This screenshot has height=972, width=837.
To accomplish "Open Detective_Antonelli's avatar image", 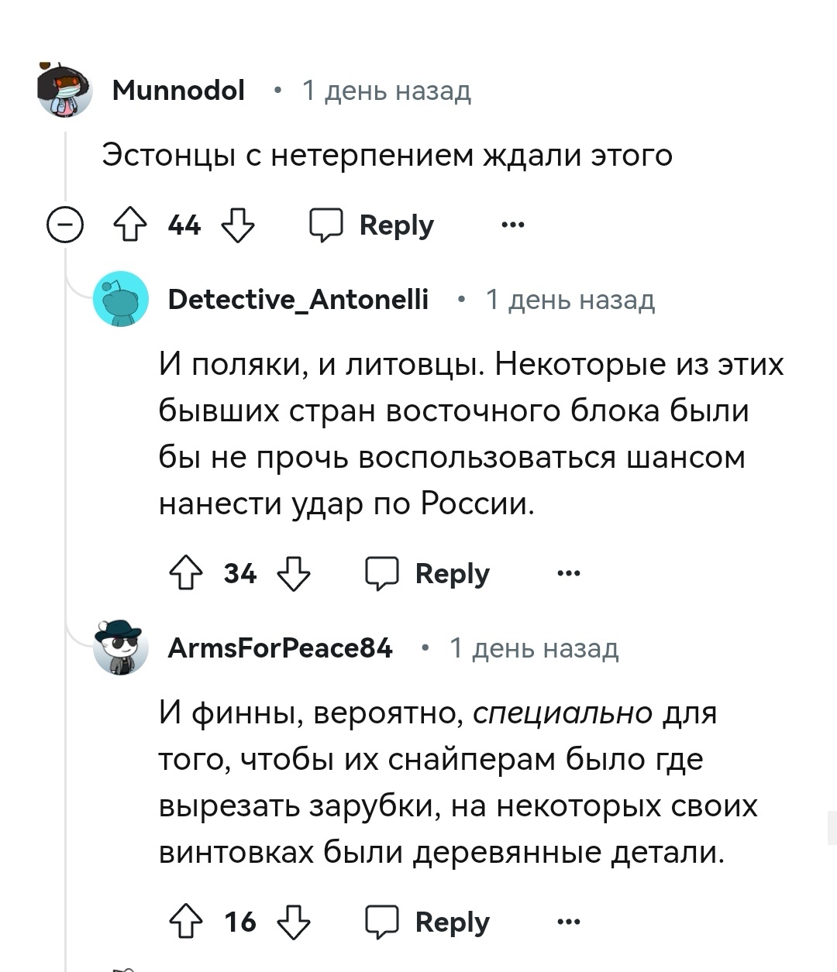I will pyautogui.click(x=121, y=299).
